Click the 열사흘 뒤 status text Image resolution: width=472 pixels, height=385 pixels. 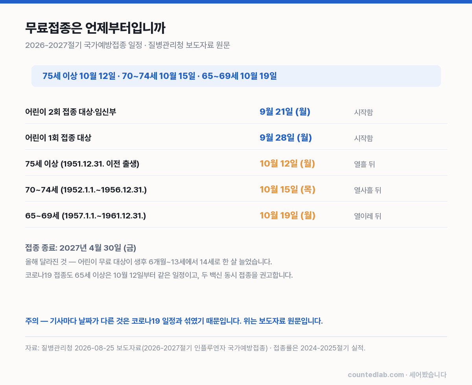pyautogui.click(x=368, y=190)
